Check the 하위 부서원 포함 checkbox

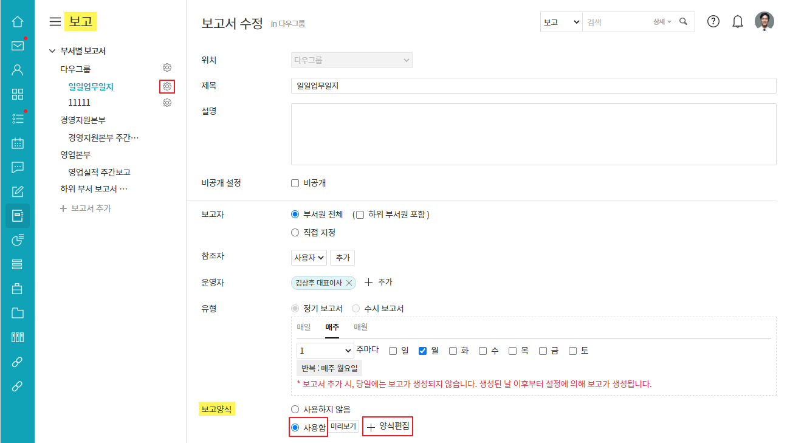tap(360, 215)
